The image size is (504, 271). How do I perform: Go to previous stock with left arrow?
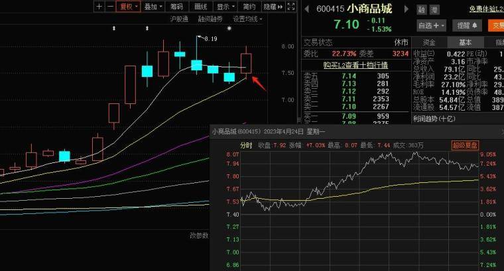pos(306,9)
